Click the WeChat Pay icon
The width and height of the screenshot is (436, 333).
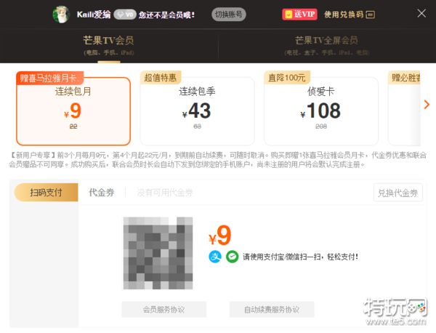tap(232, 257)
